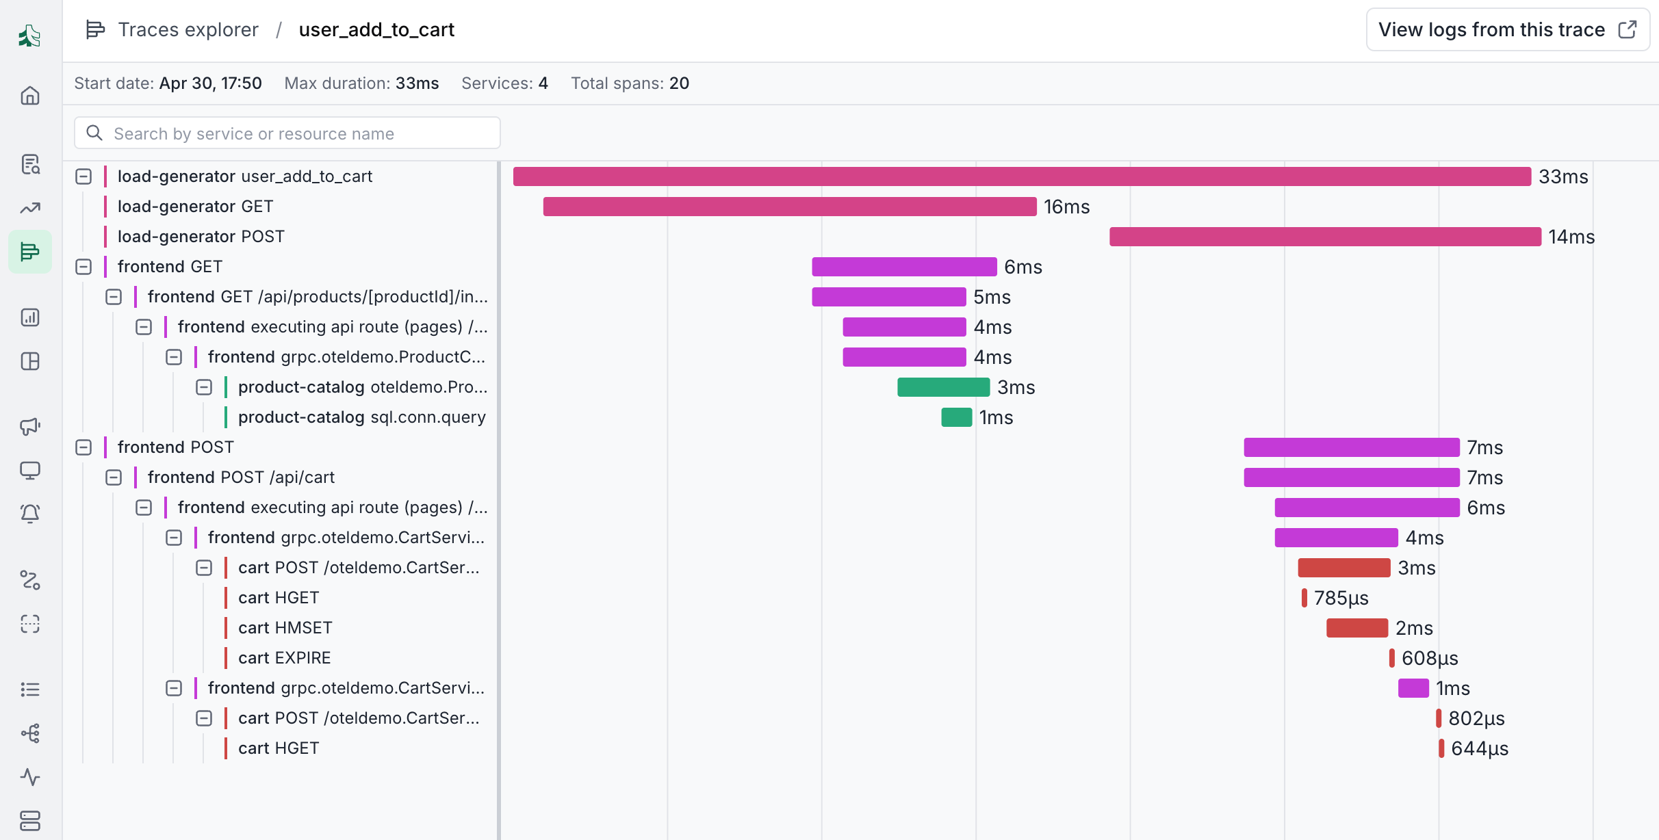Screen dimensions: 1659x840
Task: Collapse the frontend GET span row
Action: (x=83, y=267)
